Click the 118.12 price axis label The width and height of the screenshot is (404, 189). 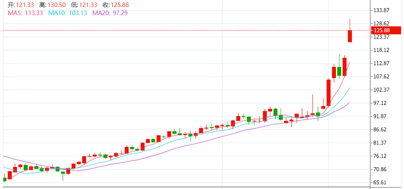381,50
